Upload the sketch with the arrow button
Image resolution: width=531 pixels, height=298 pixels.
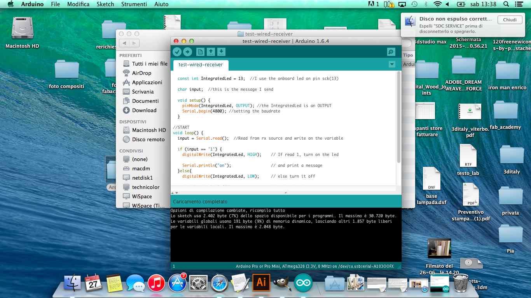tap(187, 52)
